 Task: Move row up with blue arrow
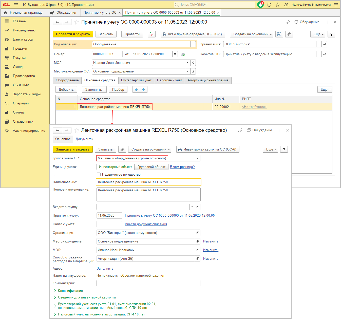click(x=136, y=90)
